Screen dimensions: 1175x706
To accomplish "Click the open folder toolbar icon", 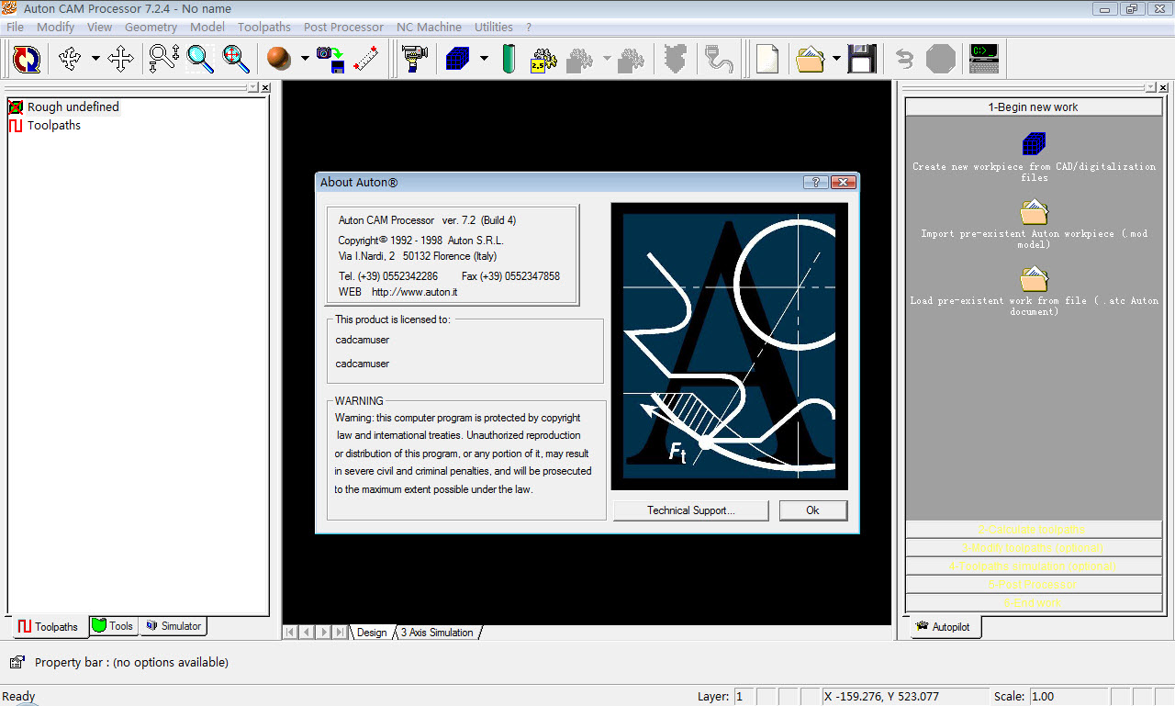I will [811, 60].
